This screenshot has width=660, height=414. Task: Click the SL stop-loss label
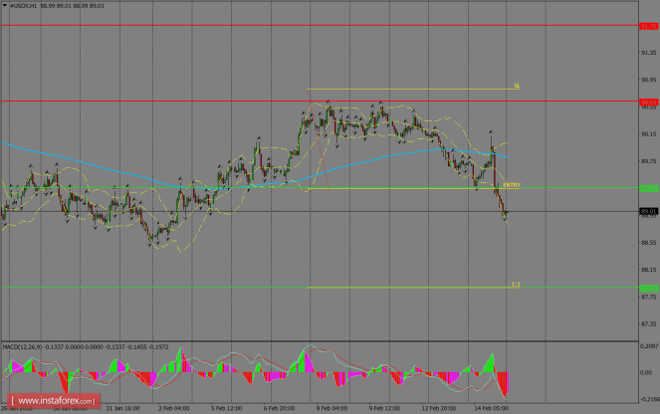[x=517, y=86]
